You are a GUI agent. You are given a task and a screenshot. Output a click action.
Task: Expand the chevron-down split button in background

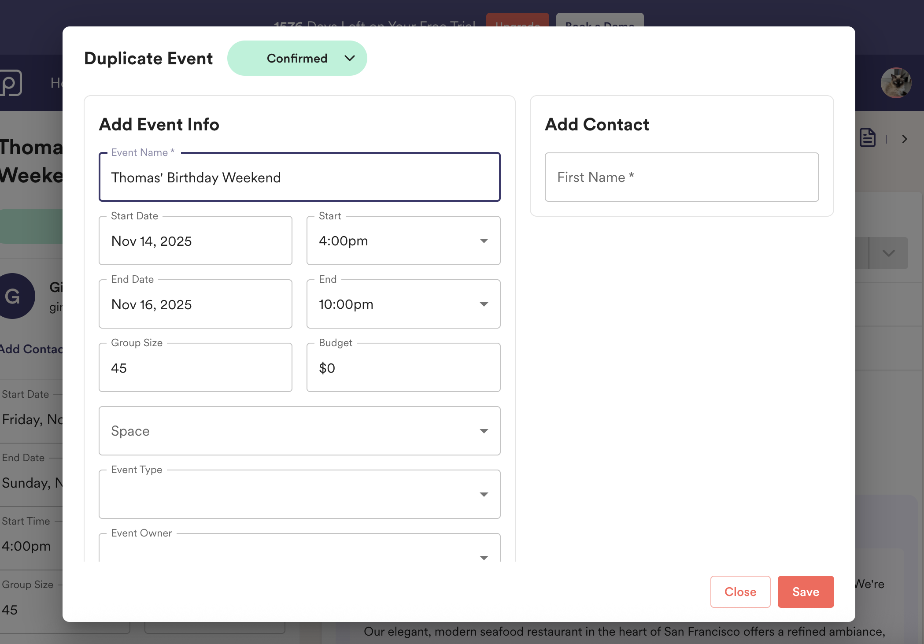tap(888, 253)
